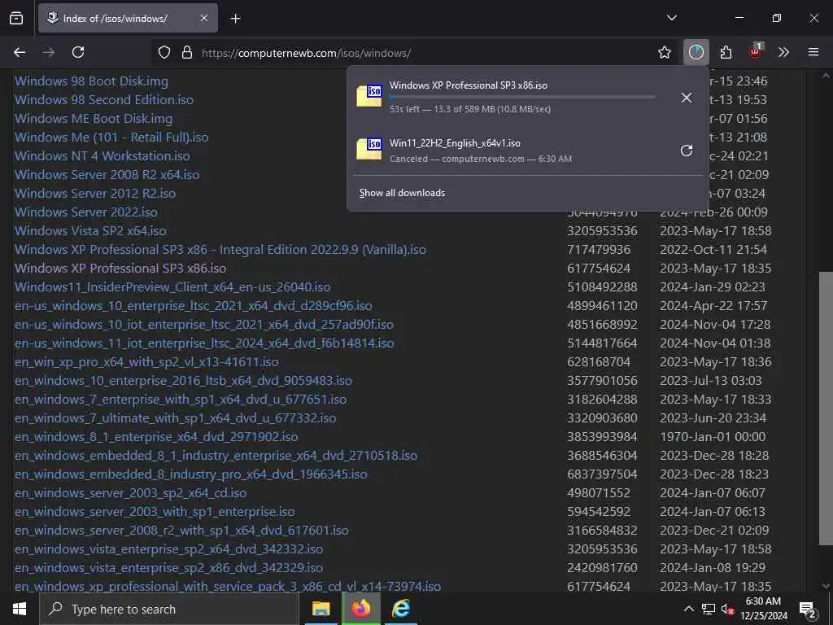The height and width of the screenshot is (625, 833).
Task: Download Windows 98 Second Edition.iso
Action: [104, 100]
